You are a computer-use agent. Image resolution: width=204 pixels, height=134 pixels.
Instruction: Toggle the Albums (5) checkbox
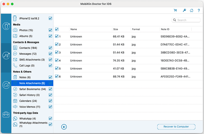(50, 36)
